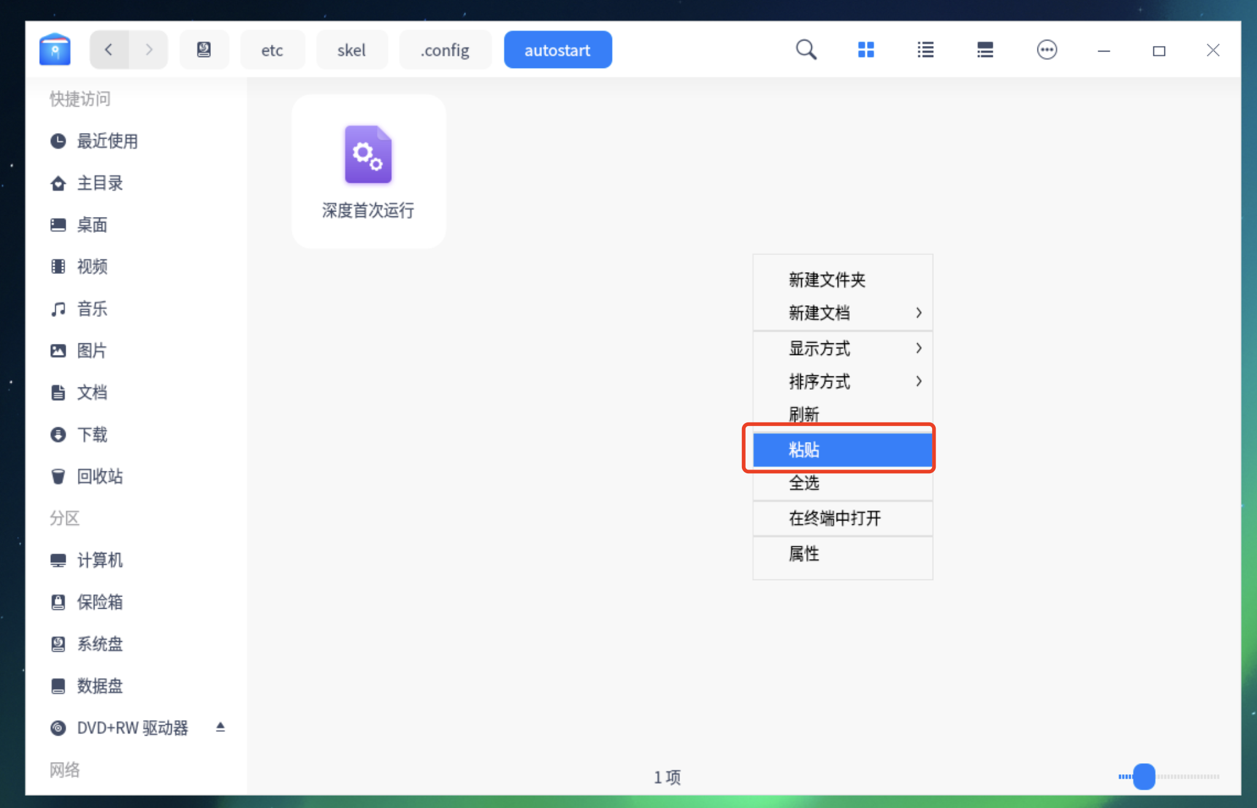Viewport: 1257px width, 808px height.
Task: Navigate to the .config breadcrumb
Action: (x=445, y=50)
